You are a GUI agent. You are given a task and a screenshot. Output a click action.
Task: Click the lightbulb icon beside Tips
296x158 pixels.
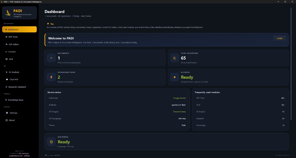[48, 24]
